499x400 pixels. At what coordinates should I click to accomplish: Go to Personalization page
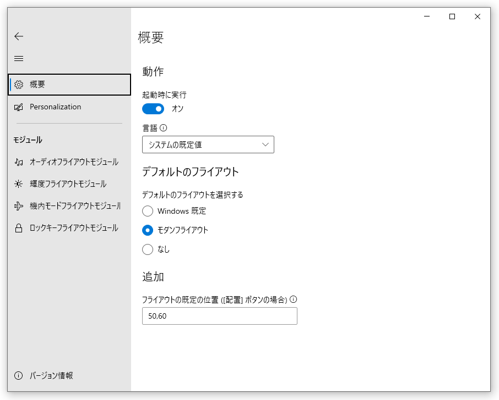(69, 107)
